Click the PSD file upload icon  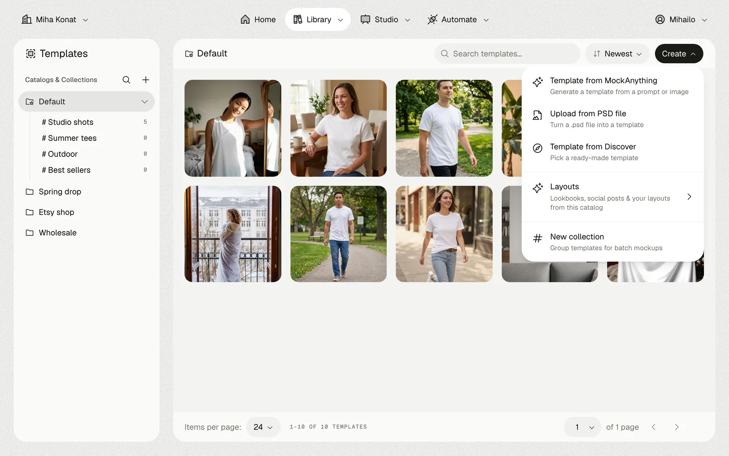coord(538,115)
